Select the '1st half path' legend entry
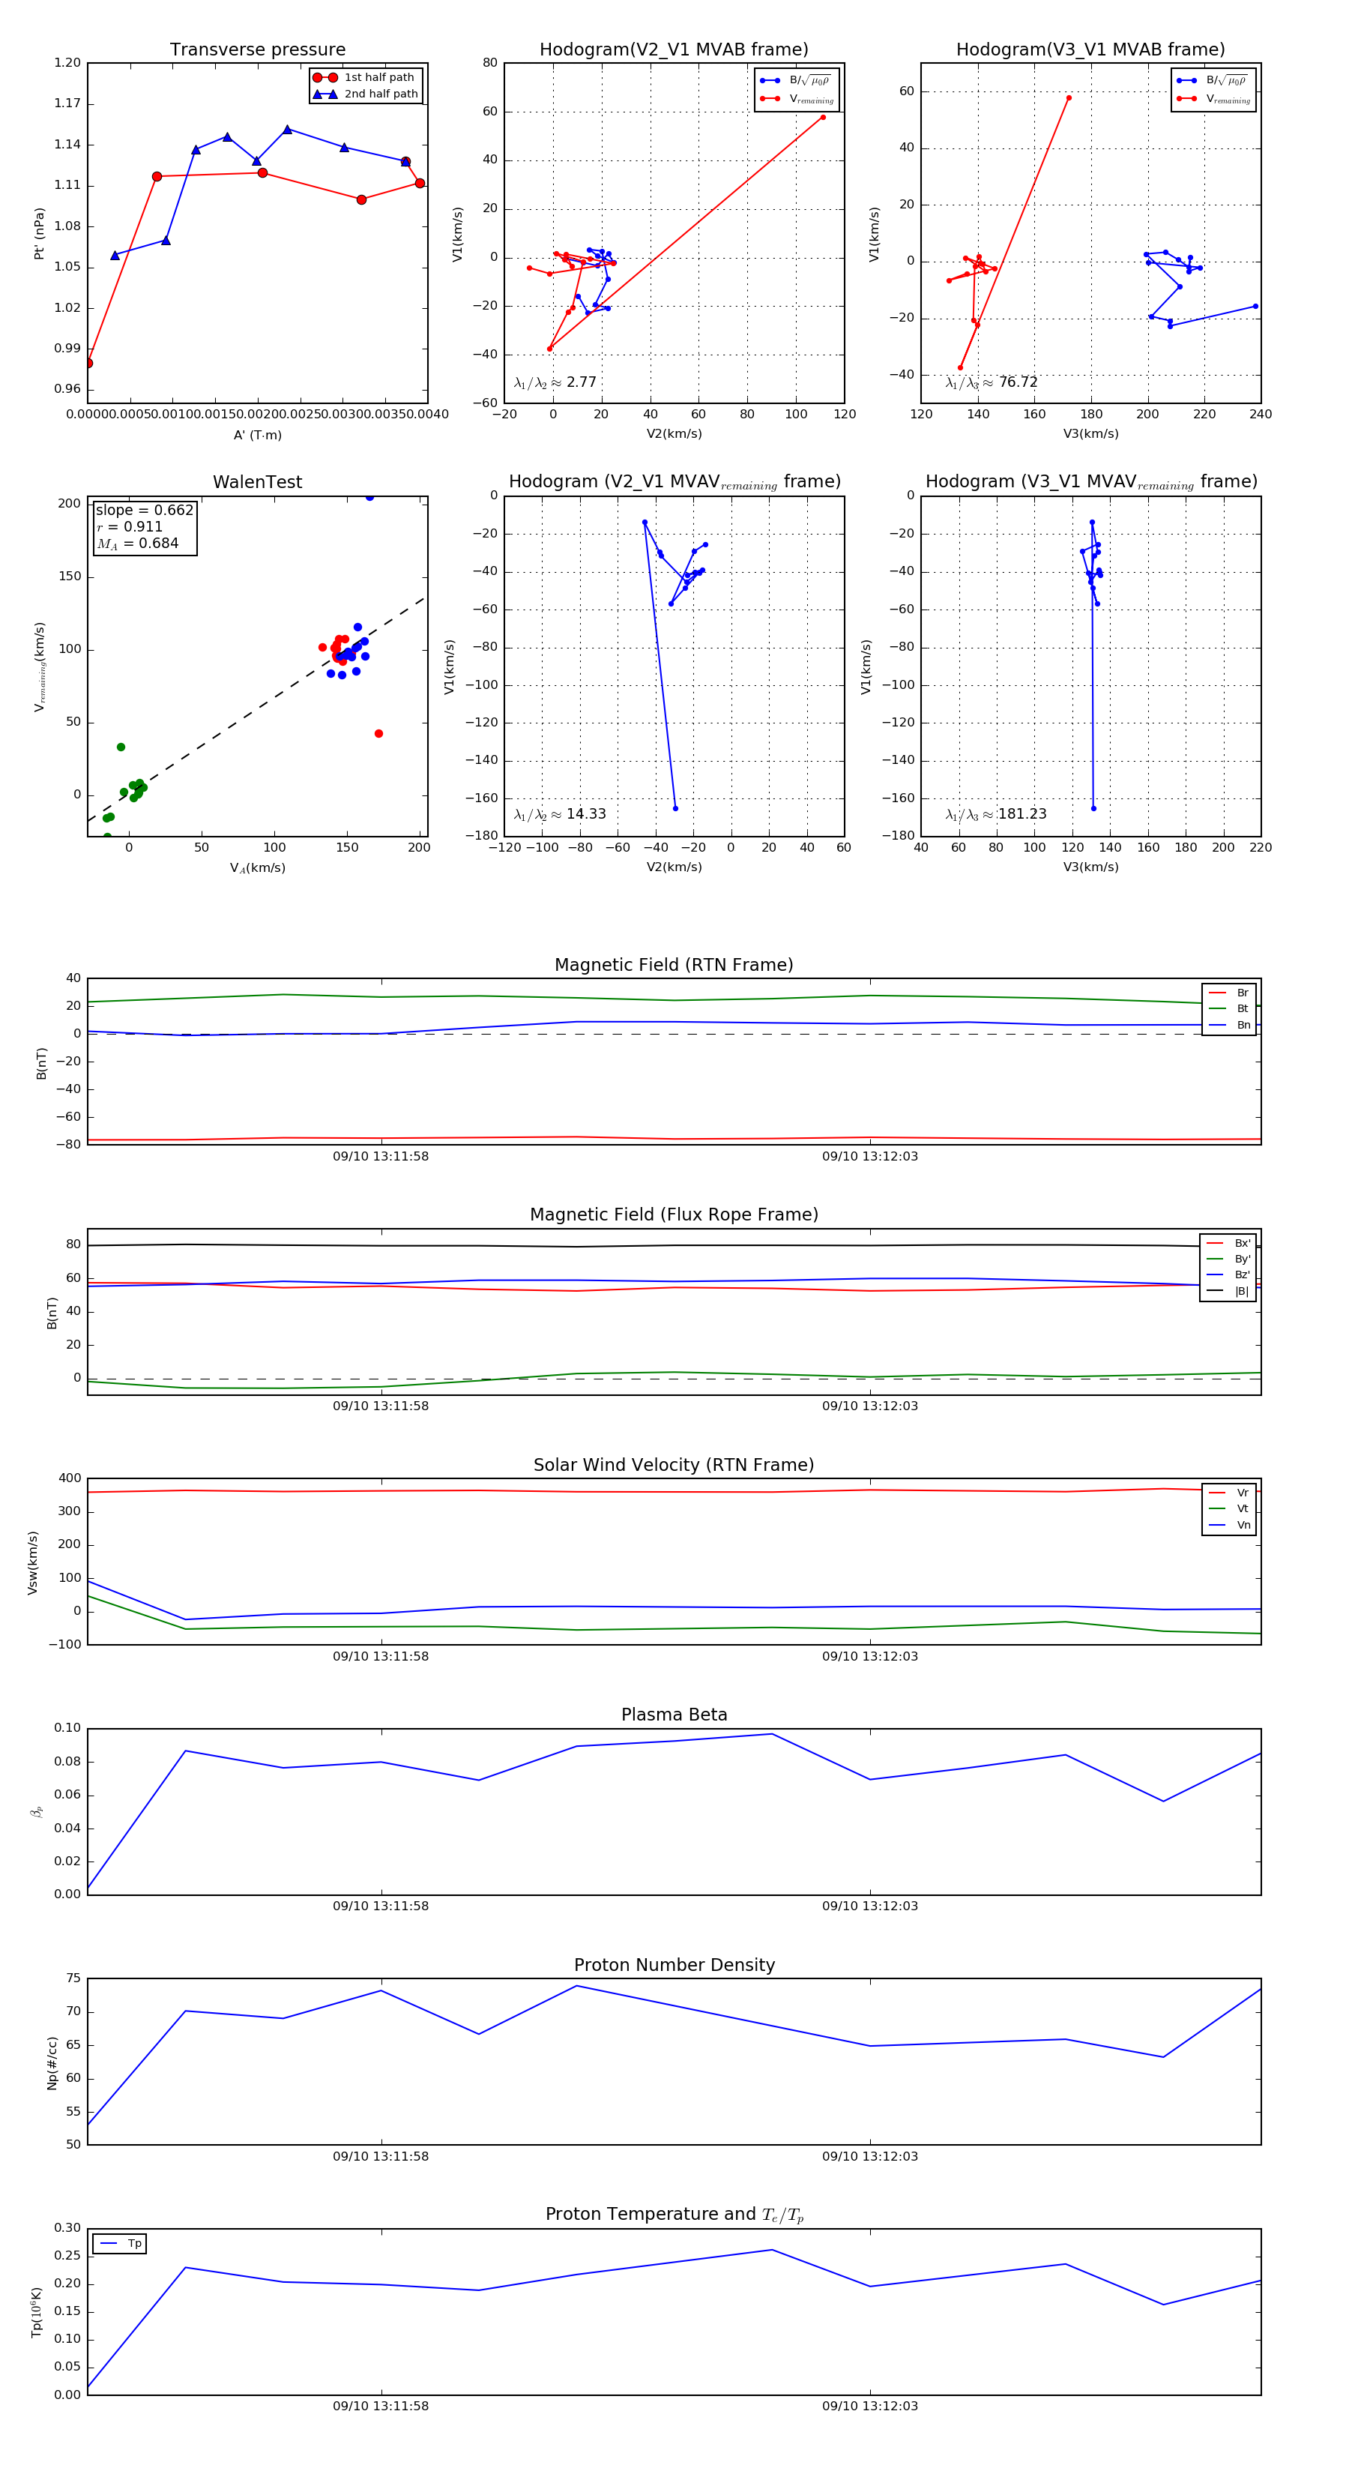The image size is (1349, 2474). tap(365, 78)
